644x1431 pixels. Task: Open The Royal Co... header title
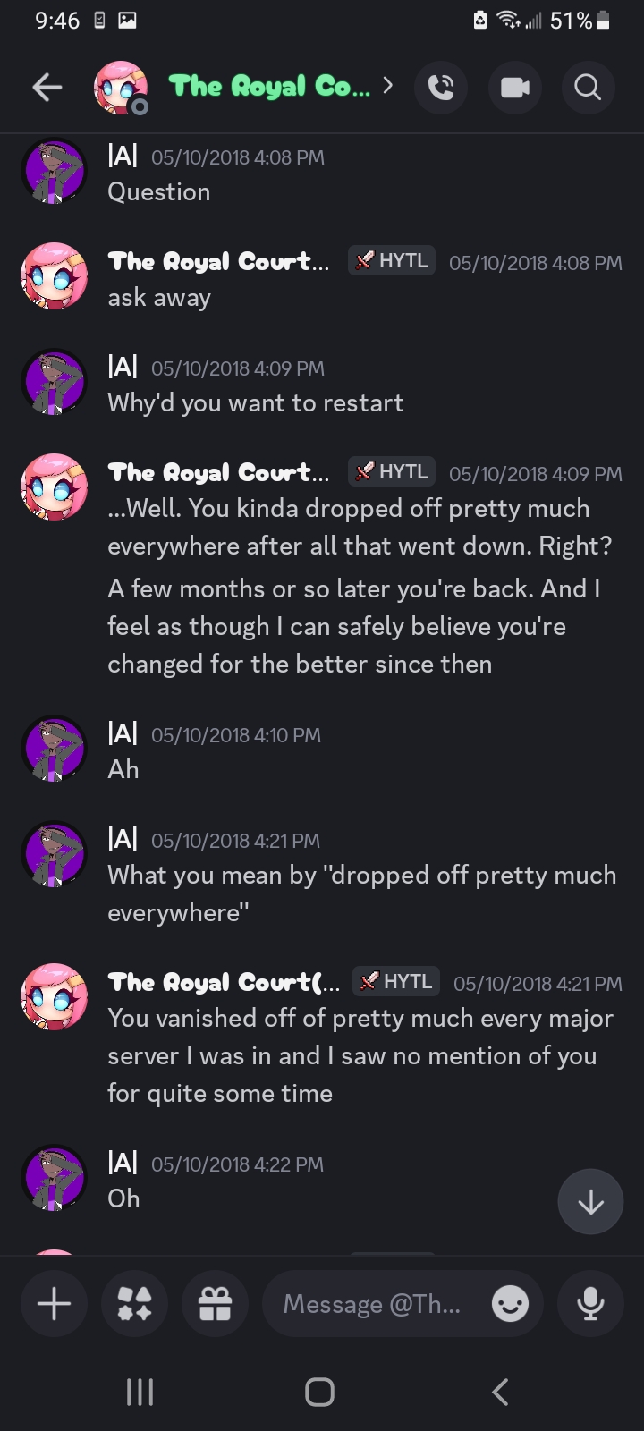[268, 87]
